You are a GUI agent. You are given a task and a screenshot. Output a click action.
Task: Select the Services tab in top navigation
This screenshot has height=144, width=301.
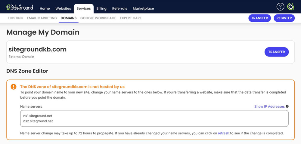tap(84, 8)
